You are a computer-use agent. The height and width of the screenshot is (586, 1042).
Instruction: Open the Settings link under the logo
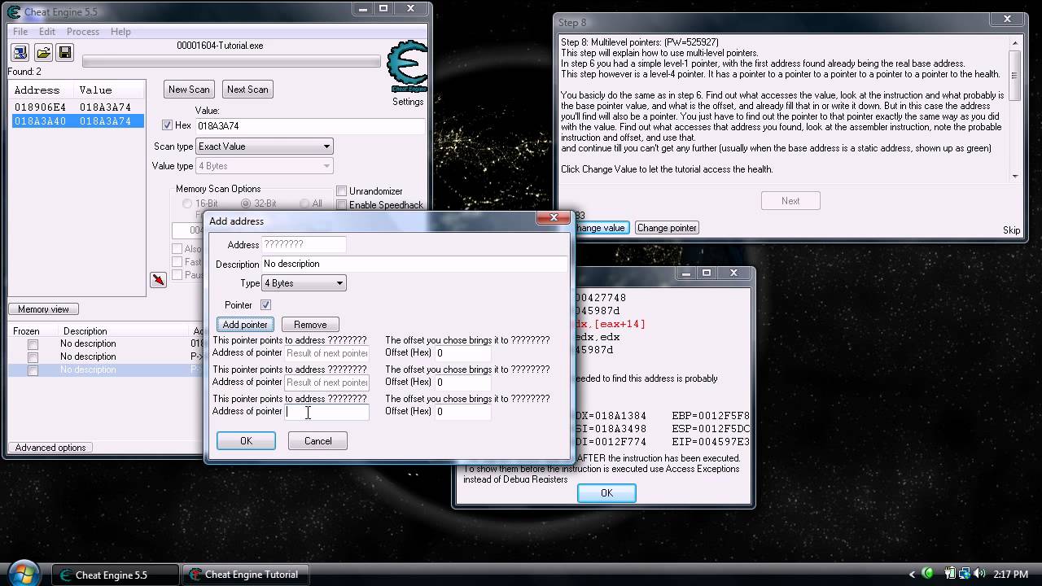(x=408, y=102)
